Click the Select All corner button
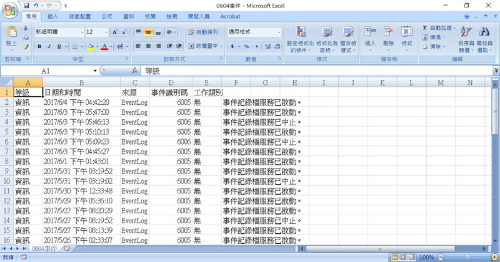 click(x=7, y=82)
